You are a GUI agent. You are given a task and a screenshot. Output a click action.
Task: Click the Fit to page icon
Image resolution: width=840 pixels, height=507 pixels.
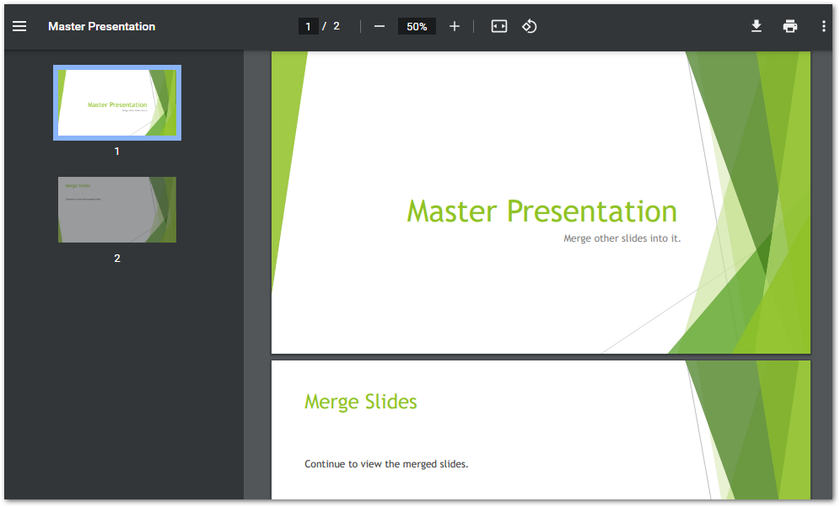tap(499, 26)
